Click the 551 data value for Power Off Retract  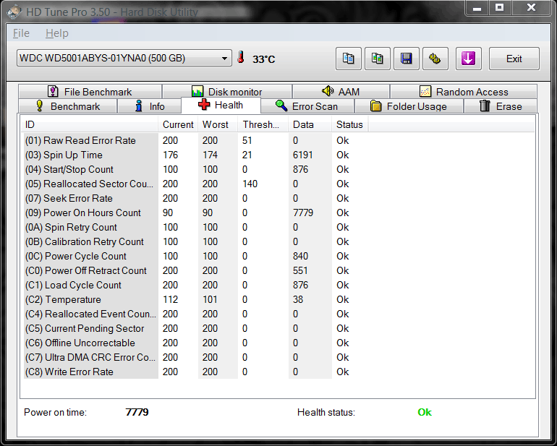point(300,270)
